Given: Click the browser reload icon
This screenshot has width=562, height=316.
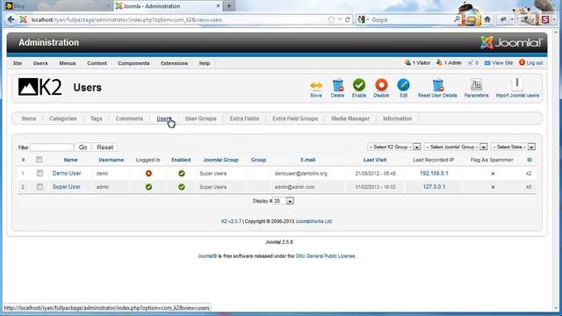Looking at the screenshot, I should (x=348, y=19).
